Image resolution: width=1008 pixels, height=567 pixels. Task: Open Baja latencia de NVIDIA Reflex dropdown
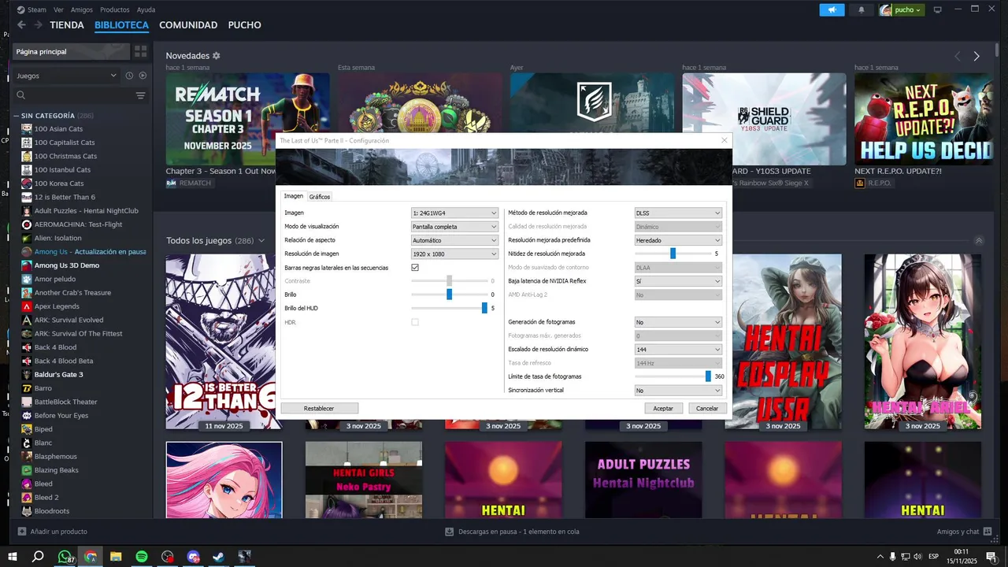pos(678,281)
